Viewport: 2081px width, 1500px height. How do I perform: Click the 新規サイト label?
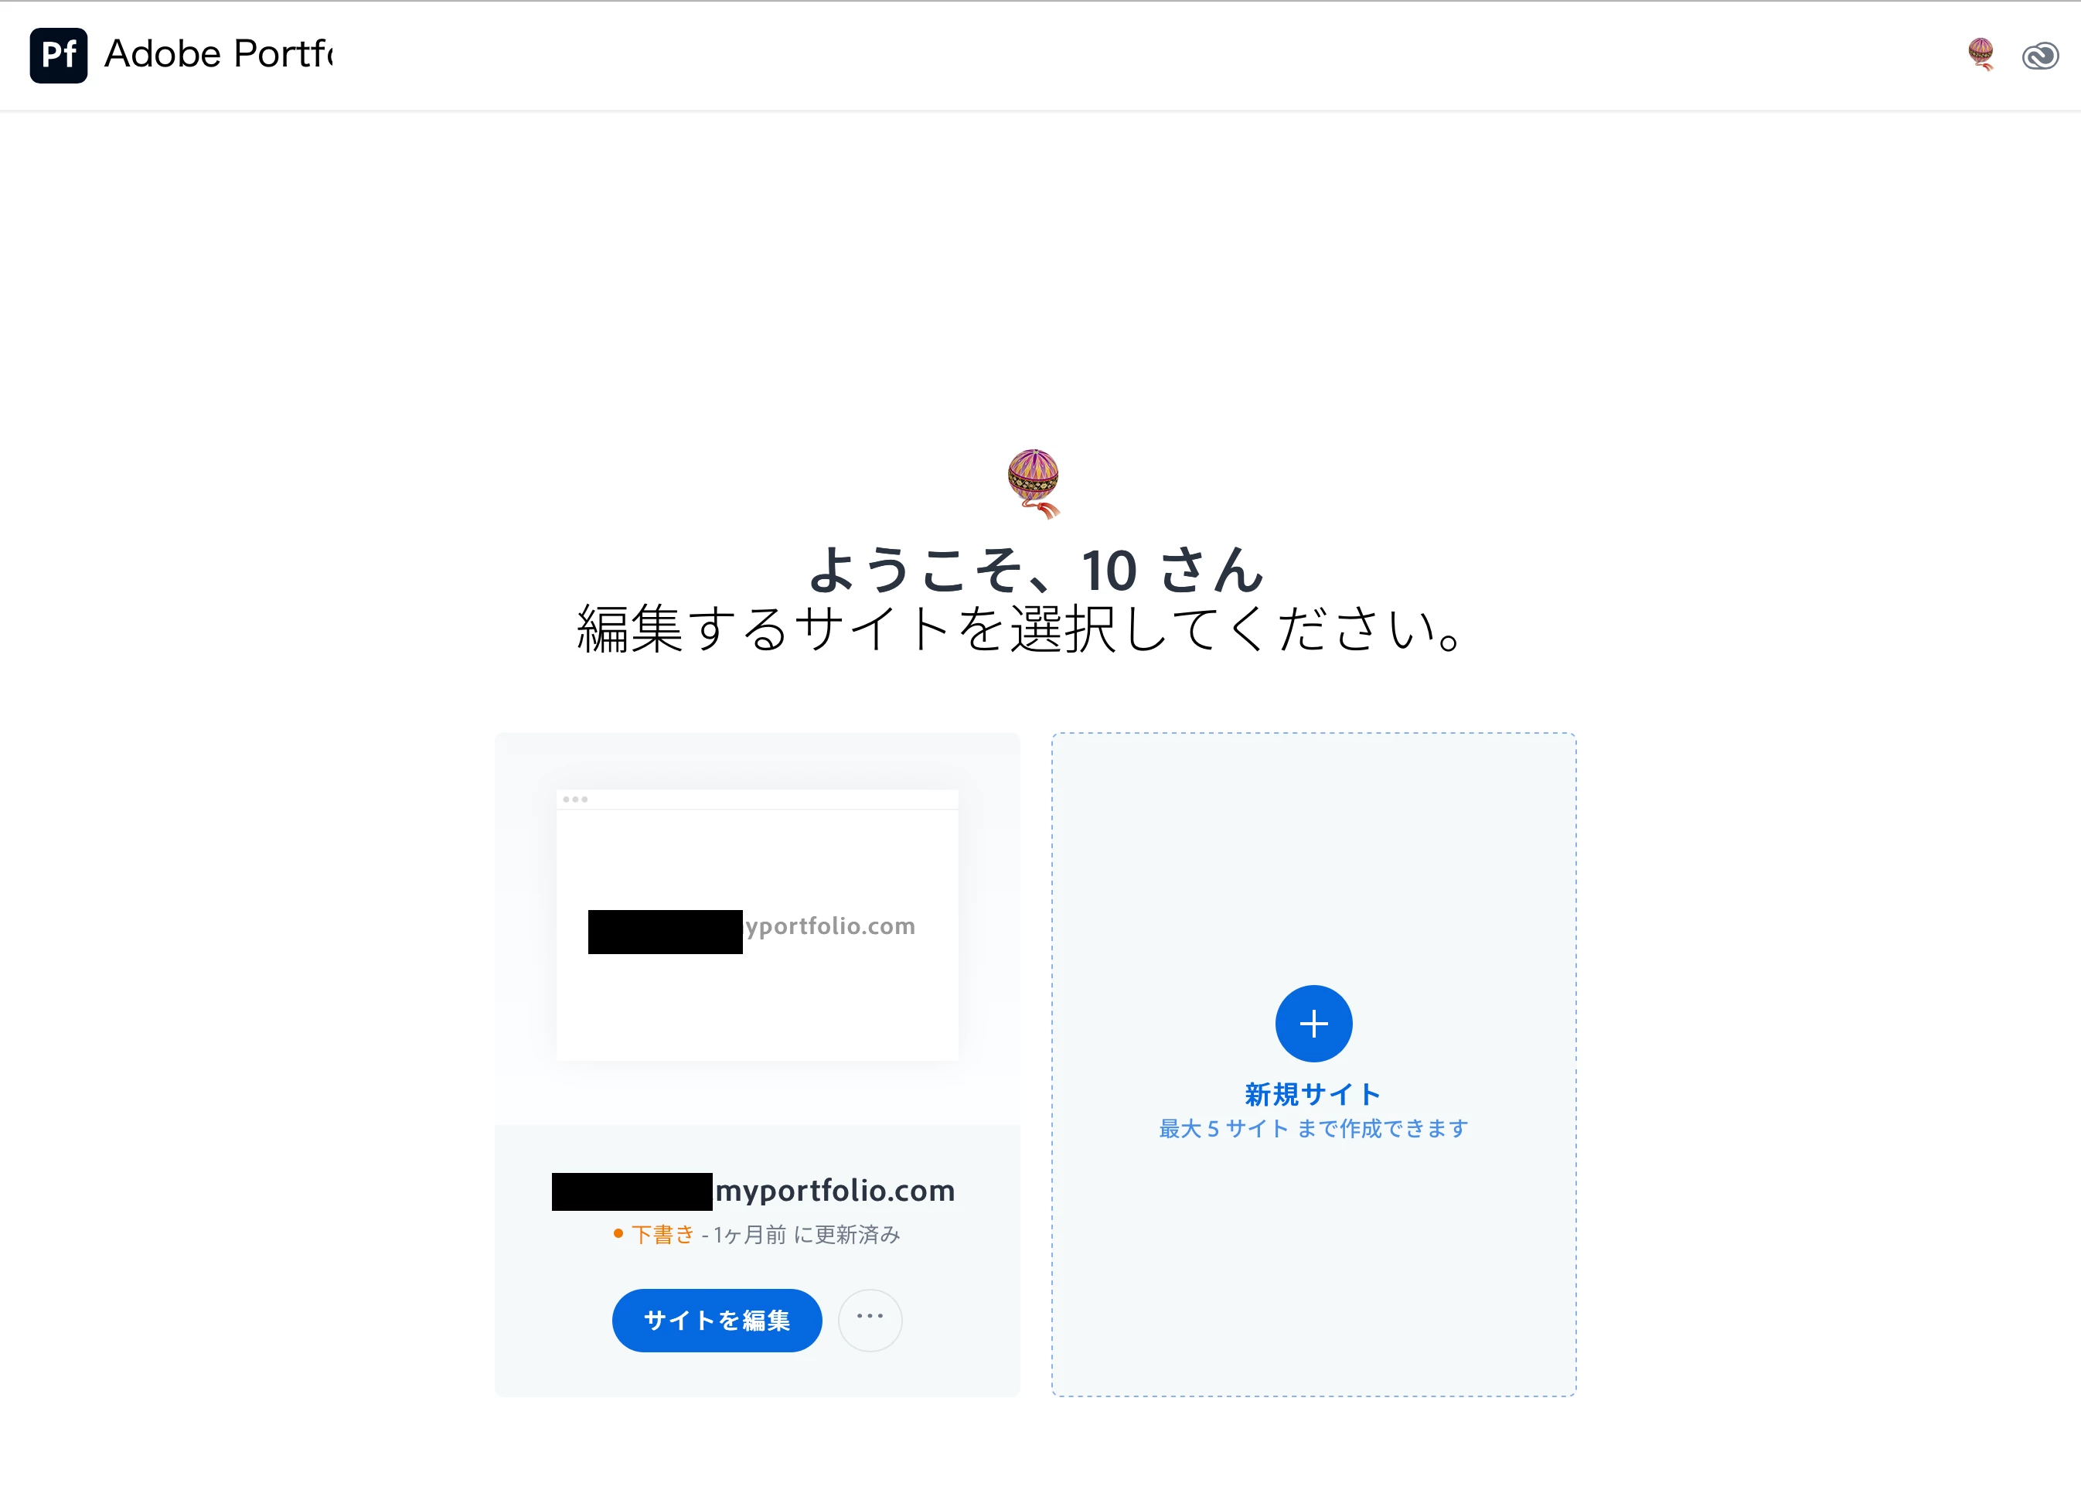(x=1313, y=1093)
